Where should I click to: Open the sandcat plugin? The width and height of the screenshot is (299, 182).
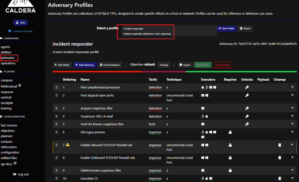coord(6,97)
